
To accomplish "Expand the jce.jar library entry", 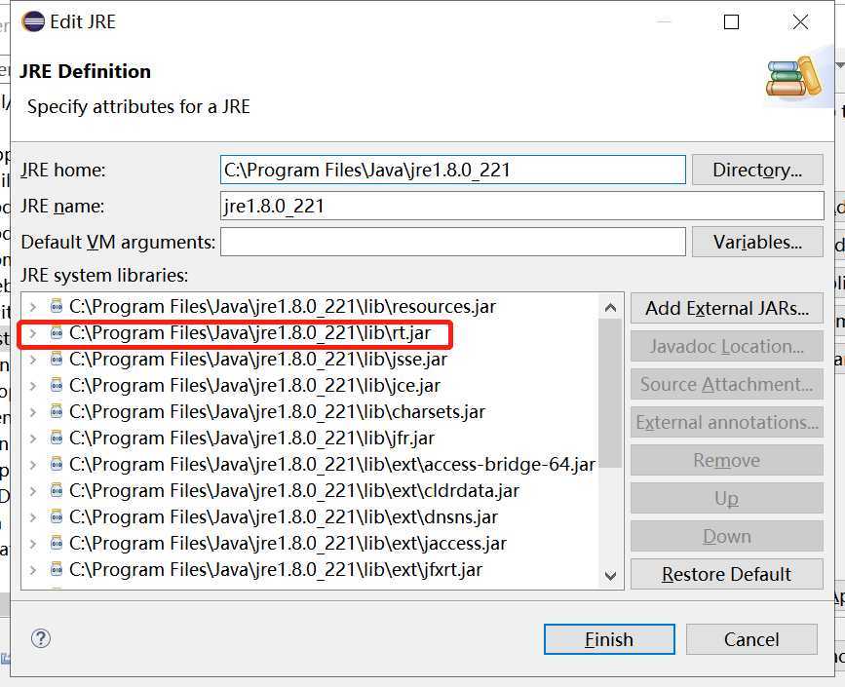I will click(x=33, y=386).
